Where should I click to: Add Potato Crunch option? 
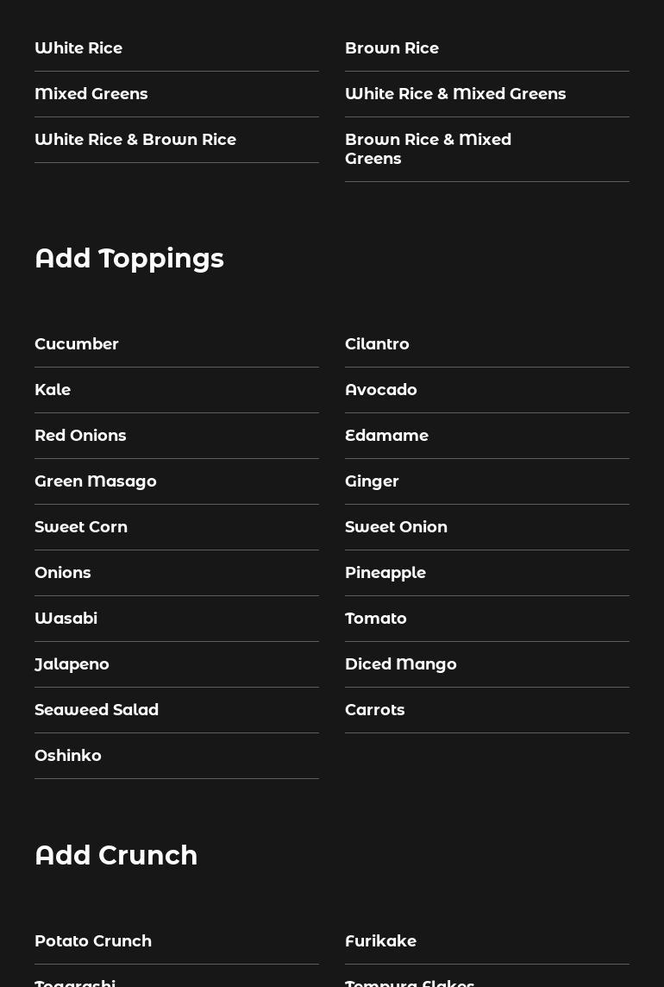[x=93, y=941]
